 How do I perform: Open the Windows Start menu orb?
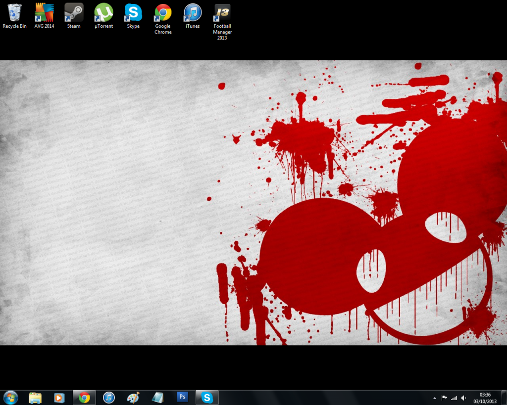11,397
